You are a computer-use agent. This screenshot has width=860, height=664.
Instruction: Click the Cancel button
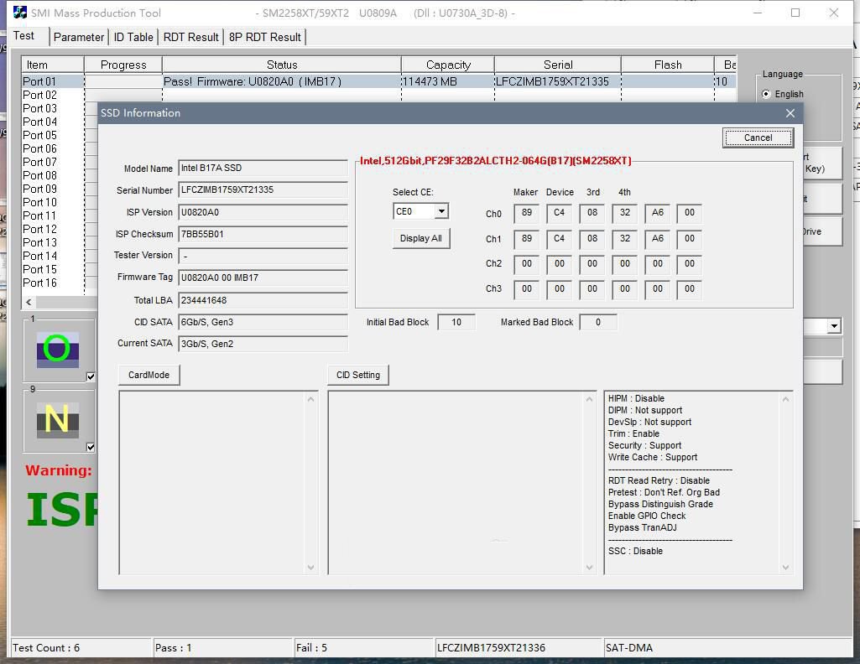(758, 138)
